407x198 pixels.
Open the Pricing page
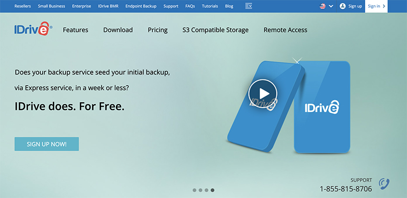158,30
